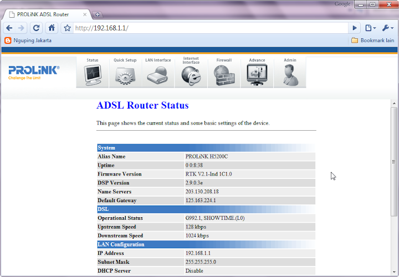
Task: Open the page menu icon
Action: pos(371,28)
